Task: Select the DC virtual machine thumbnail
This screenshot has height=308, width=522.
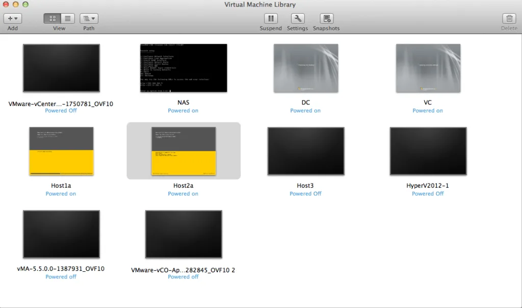Action: click(306, 68)
